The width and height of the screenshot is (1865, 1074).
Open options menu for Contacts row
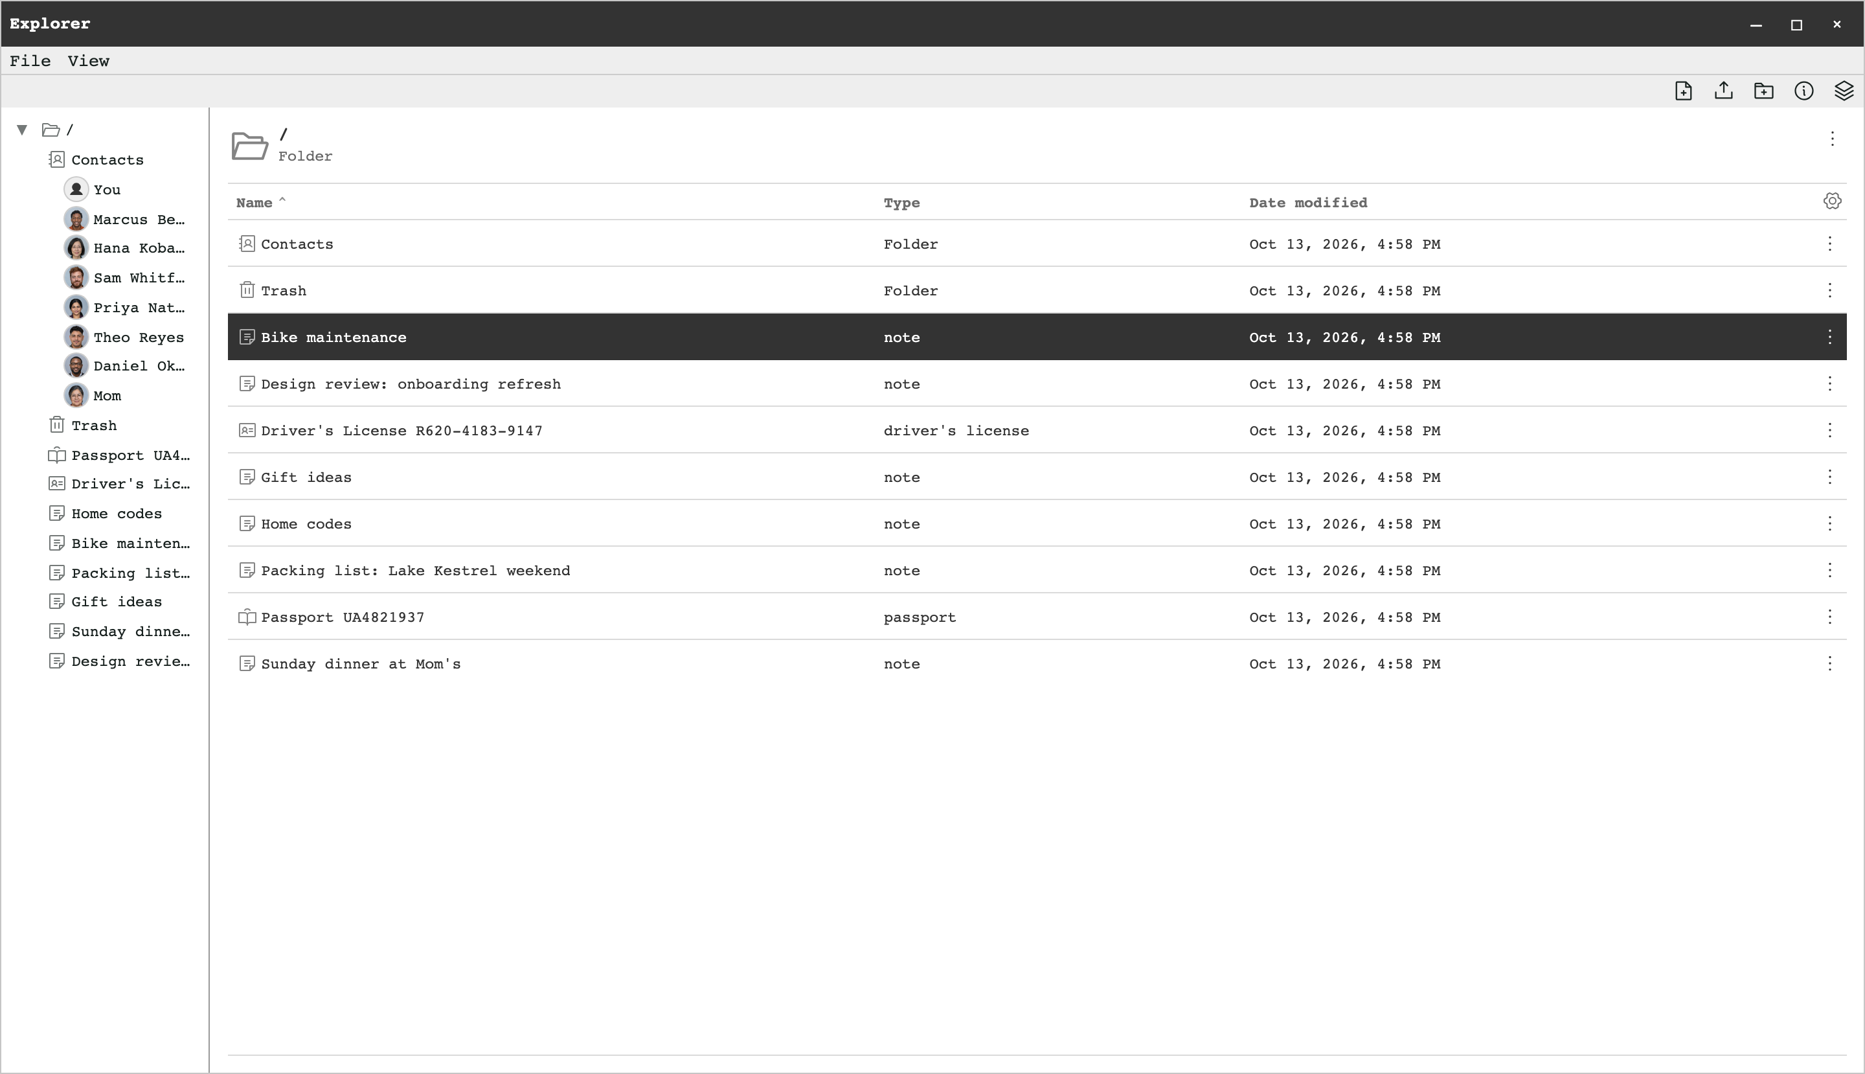pyautogui.click(x=1829, y=244)
